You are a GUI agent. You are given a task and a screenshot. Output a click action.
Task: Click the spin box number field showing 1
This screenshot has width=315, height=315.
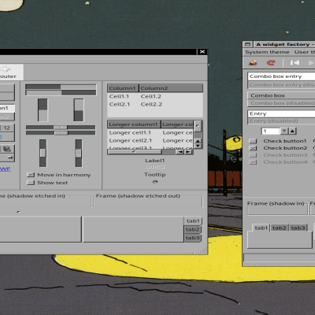pos(270,131)
